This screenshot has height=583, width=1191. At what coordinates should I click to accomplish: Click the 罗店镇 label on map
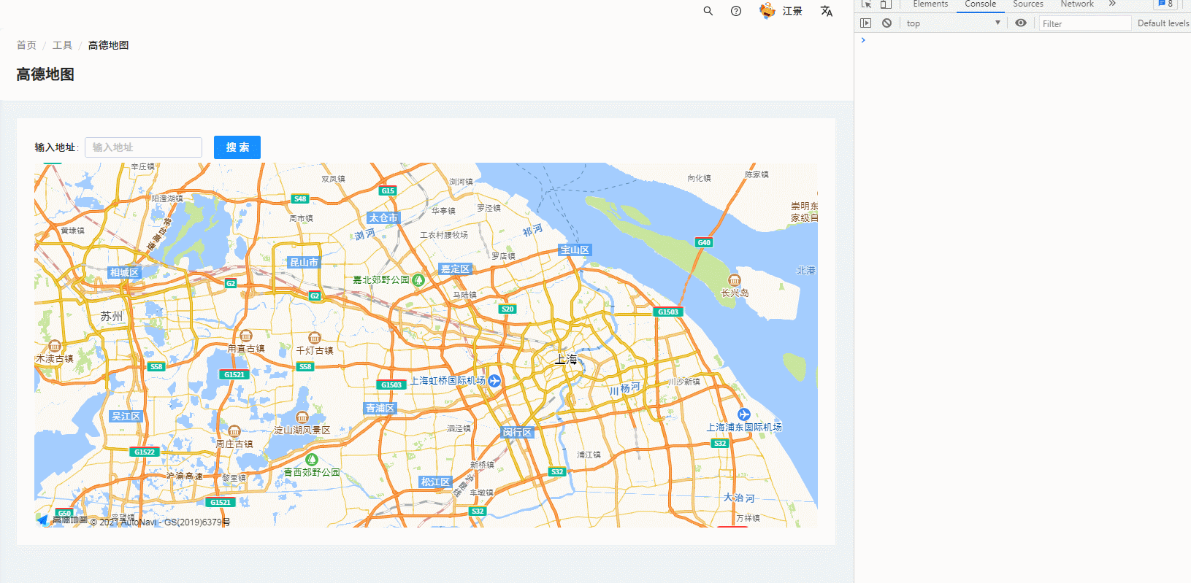504,256
